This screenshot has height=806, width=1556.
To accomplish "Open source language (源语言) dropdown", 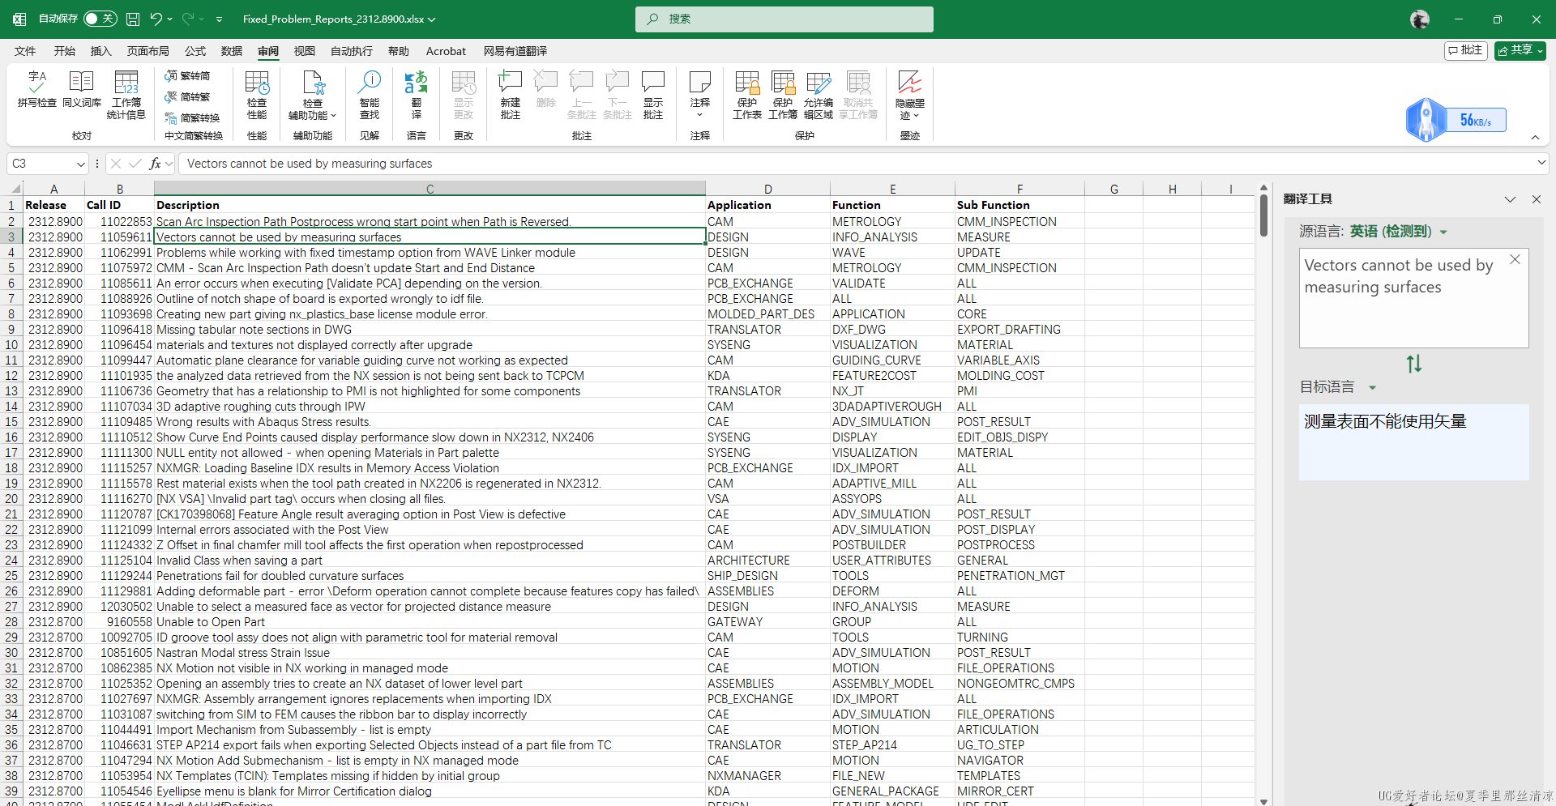I will click(x=1443, y=232).
